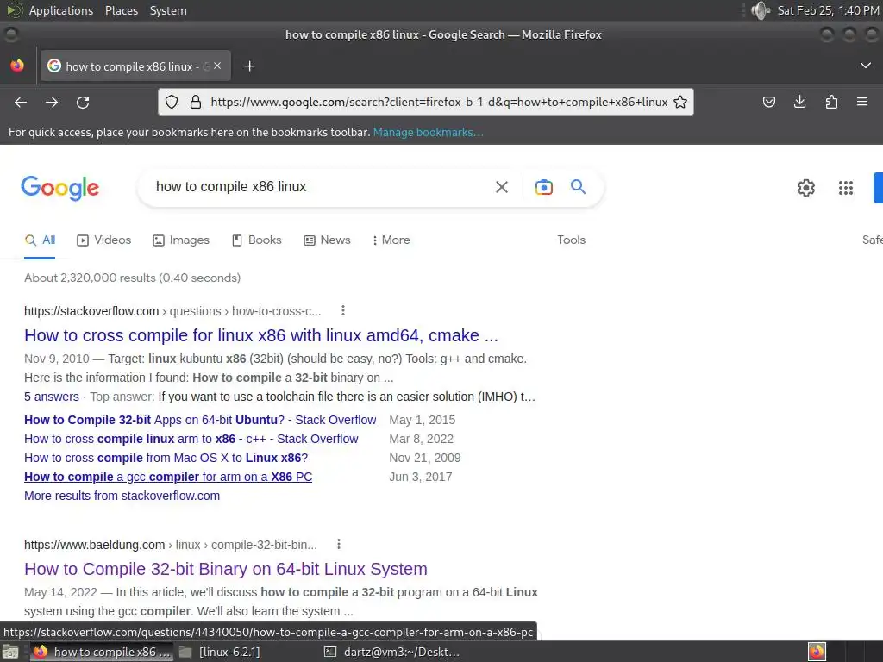This screenshot has width=883, height=662.
Task: Open 'How to cross compile linux arm to x86'
Action: [x=191, y=439]
